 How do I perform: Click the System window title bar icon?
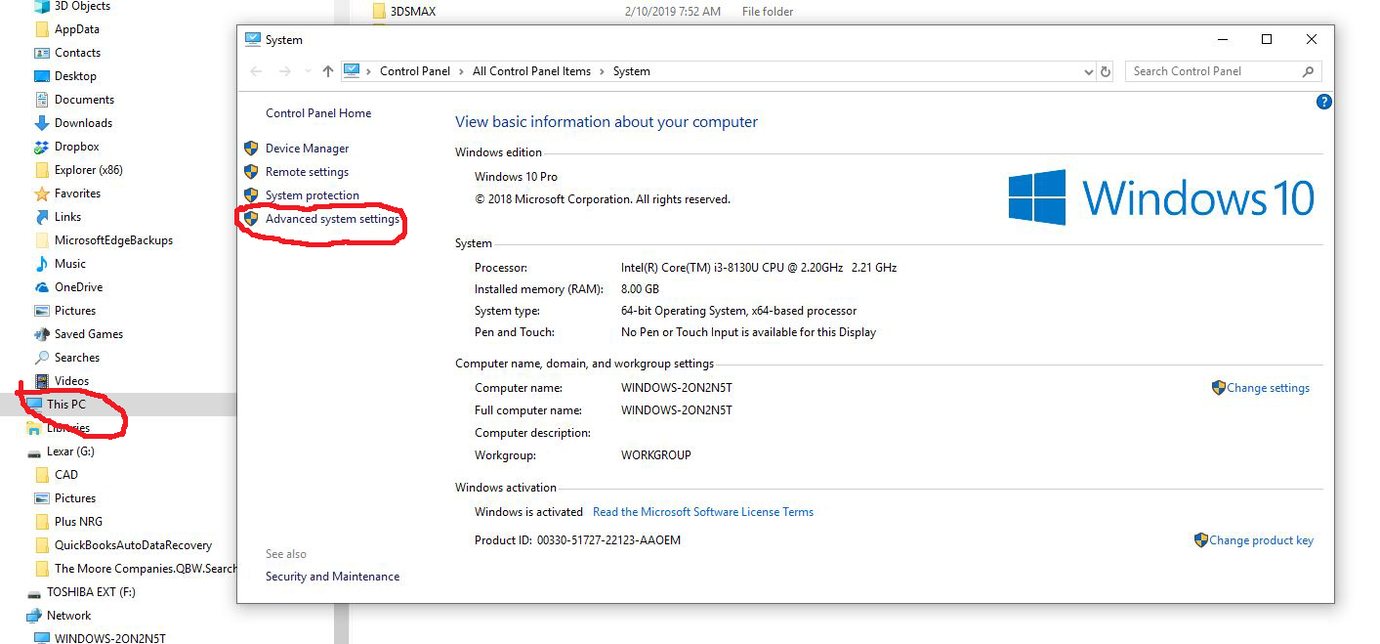pyautogui.click(x=252, y=40)
